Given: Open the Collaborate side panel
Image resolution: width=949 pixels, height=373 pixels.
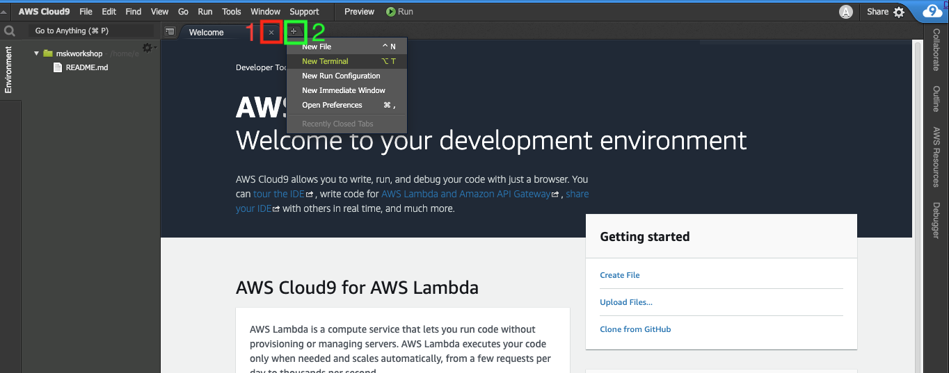Looking at the screenshot, I should [936, 50].
